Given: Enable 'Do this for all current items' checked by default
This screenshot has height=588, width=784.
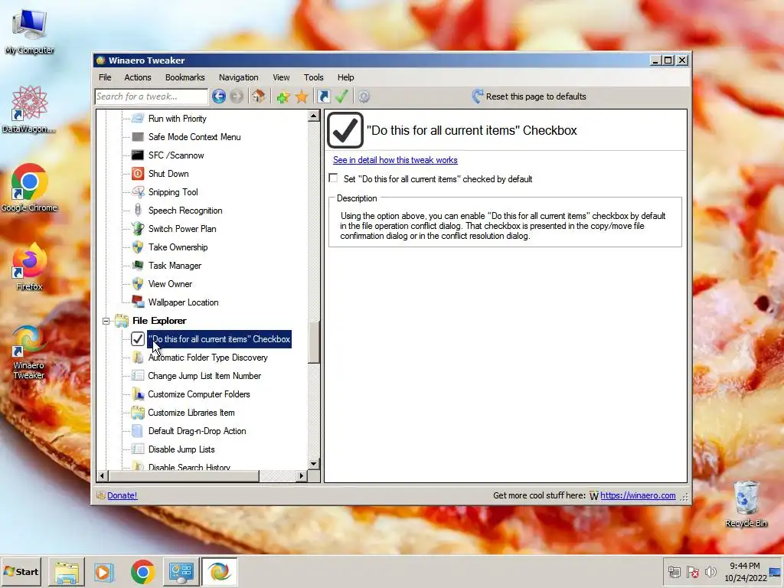Looking at the screenshot, I should 334,178.
